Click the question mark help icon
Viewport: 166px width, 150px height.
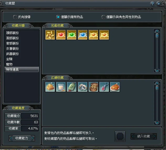[153, 4]
